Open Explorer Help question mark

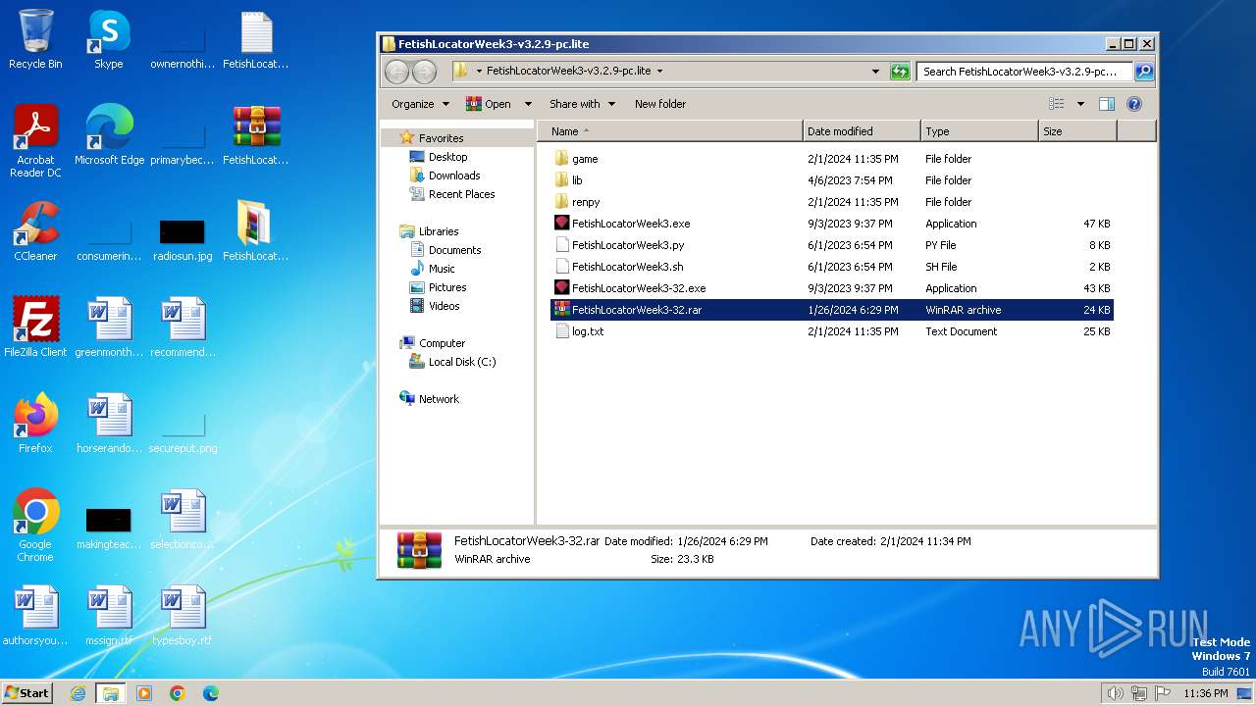[1134, 104]
